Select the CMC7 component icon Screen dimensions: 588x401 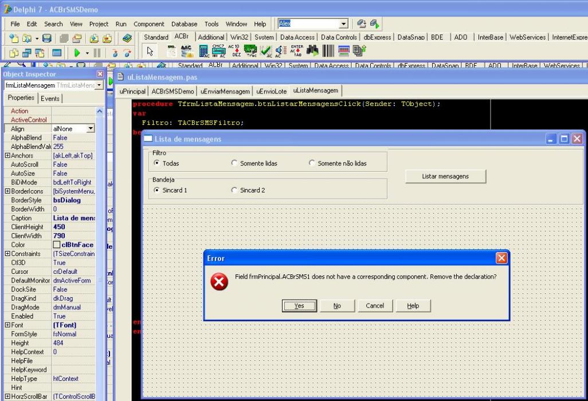[x=218, y=51]
